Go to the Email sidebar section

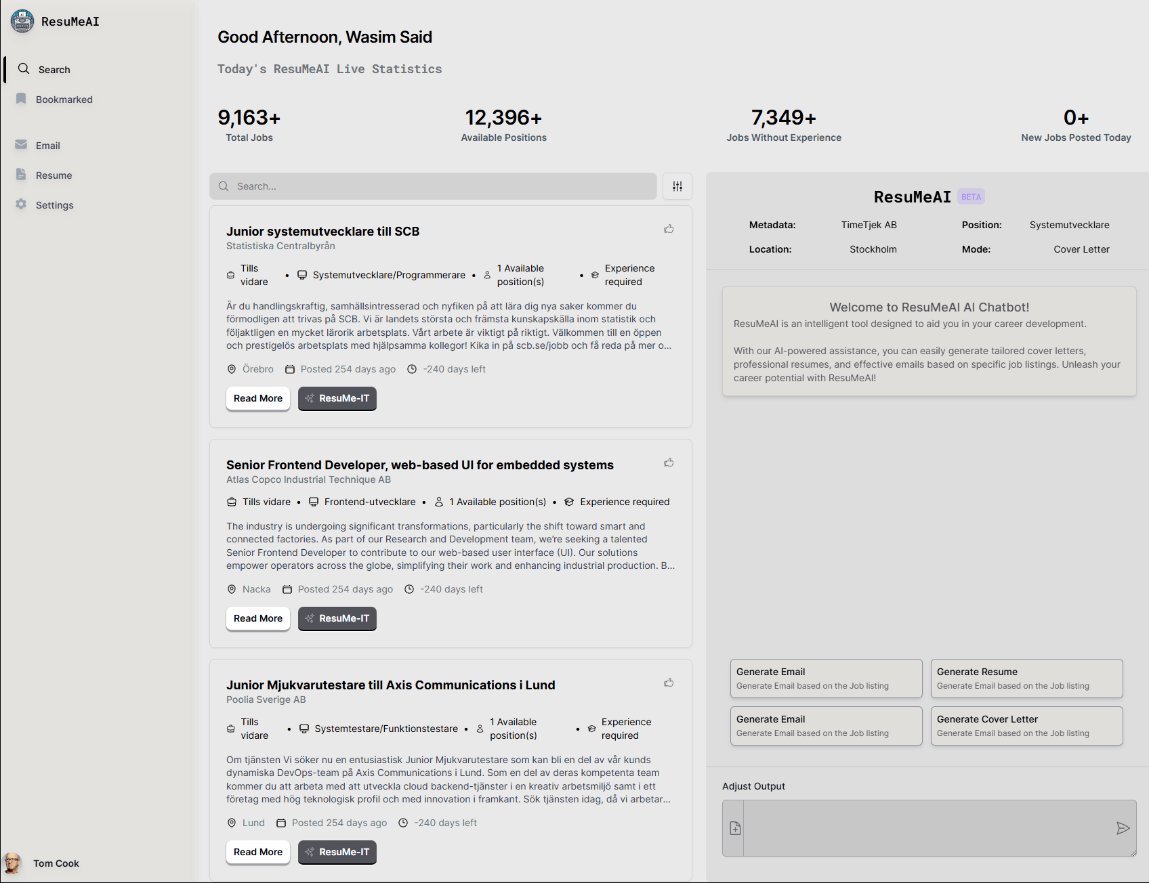point(47,146)
